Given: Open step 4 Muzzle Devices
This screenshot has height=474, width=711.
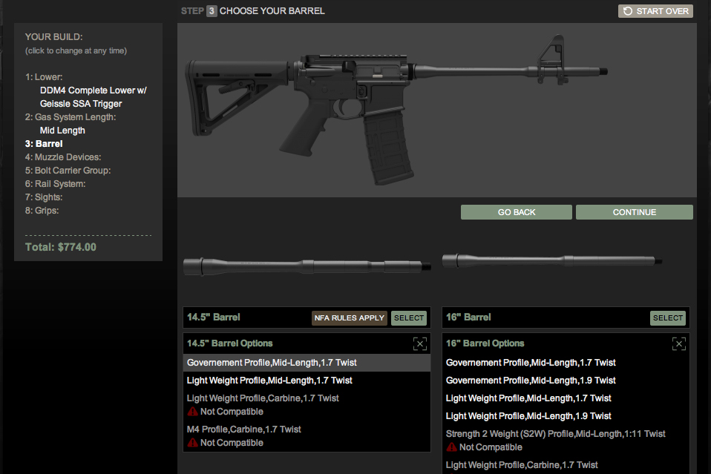Looking at the screenshot, I should (x=63, y=157).
